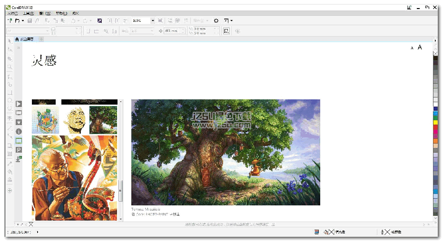This screenshot has width=443, height=242.
Task: Click the Undo arrow icon
Action: (x=73, y=20)
